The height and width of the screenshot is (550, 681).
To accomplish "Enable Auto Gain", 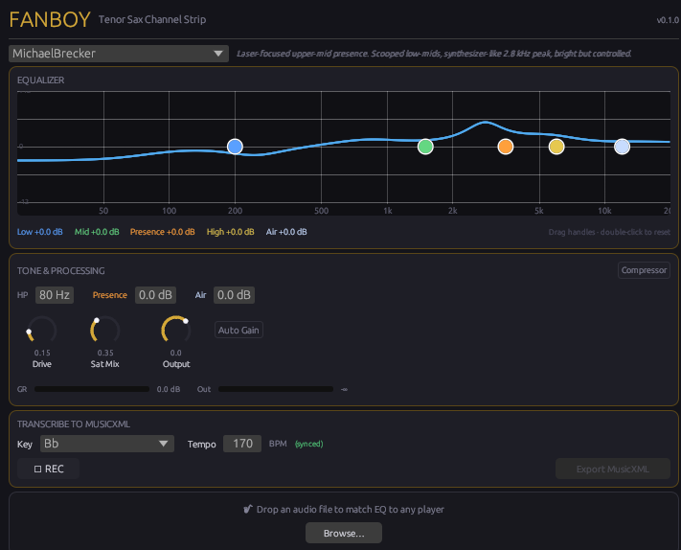I will coord(238,330).
